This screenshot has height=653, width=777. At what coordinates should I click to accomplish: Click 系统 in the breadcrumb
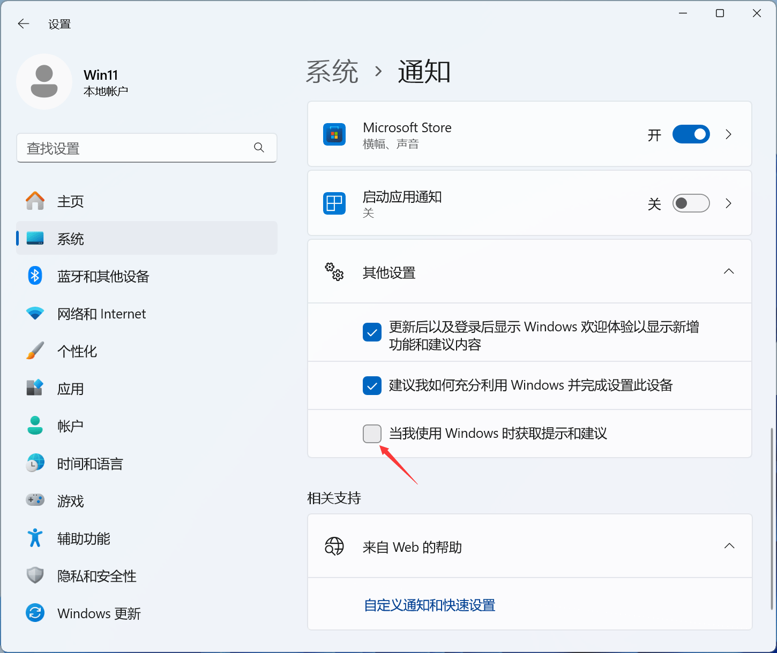pyautogui.click(x=332, y=72)
